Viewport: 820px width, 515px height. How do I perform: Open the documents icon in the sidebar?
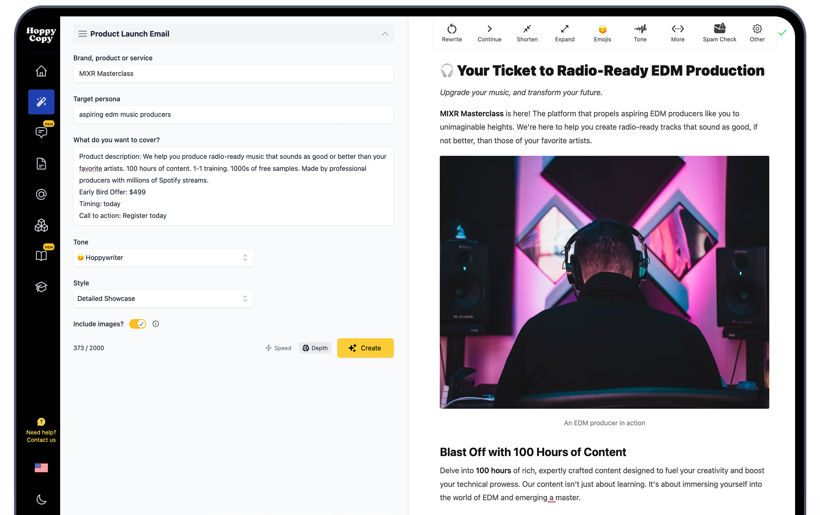tap(41, 163)
